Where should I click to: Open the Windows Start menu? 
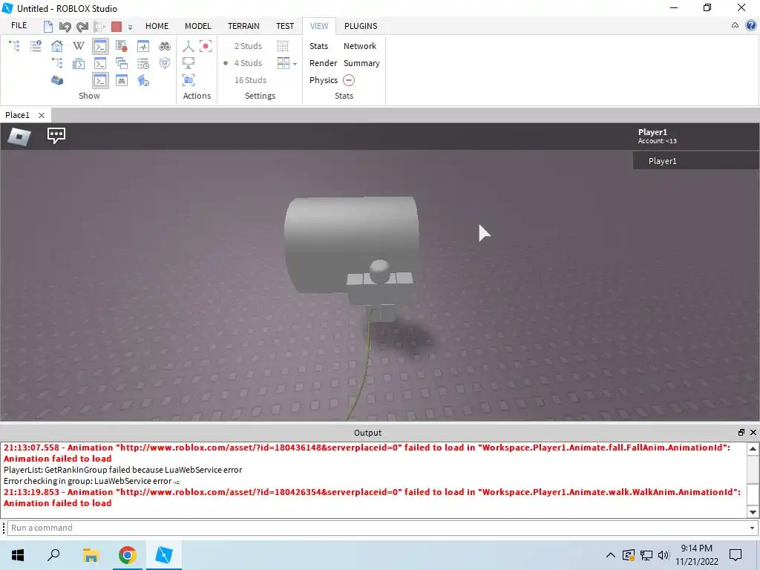point(18,555)
